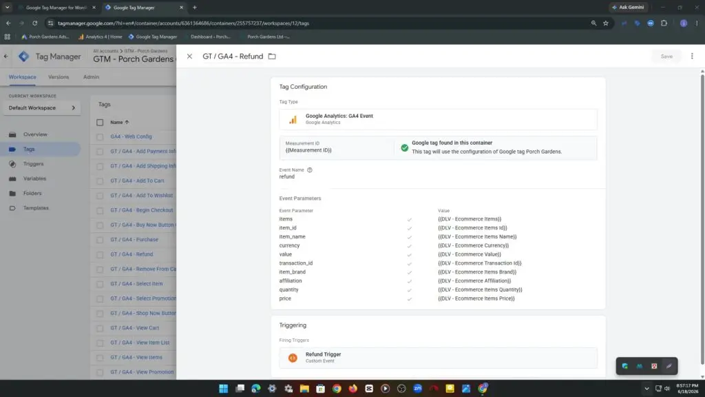Click the DLV - Ecommerce Items value
705x397 pixels.
coord(470,219)
